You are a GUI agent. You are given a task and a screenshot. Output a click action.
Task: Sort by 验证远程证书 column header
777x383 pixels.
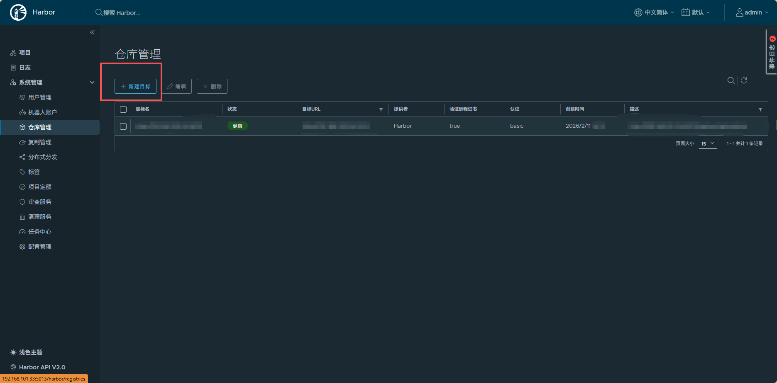pyautogui.click(x=463, y=109)
